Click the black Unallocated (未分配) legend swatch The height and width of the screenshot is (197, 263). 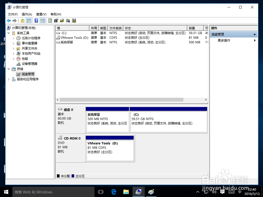pyautogui.click(x=58, y=176)
